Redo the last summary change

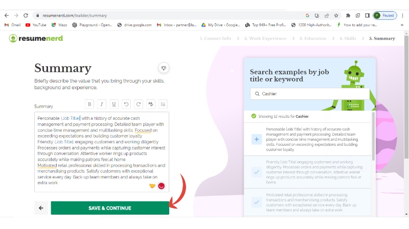click(x=139, y=104)
